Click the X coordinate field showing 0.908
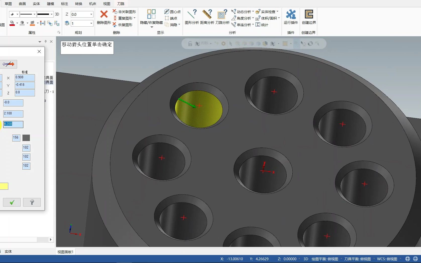Viewport: 421px width, 263px height. pyautogui.click(x=25, y=78)
